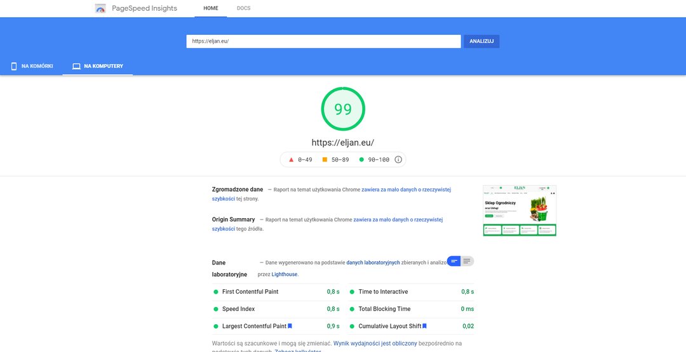Click the green dot beside Speed Index
The width and height of the screenshot is (686, 352).
pos(216,309)
